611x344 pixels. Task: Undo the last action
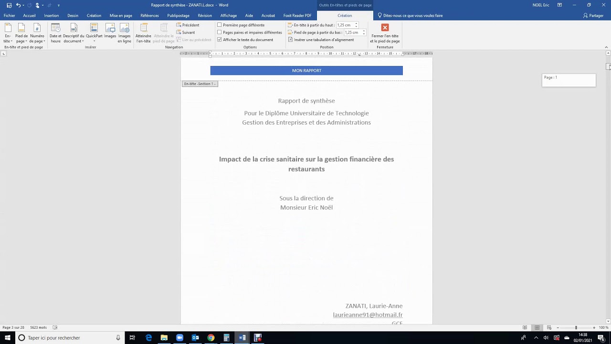18,5
